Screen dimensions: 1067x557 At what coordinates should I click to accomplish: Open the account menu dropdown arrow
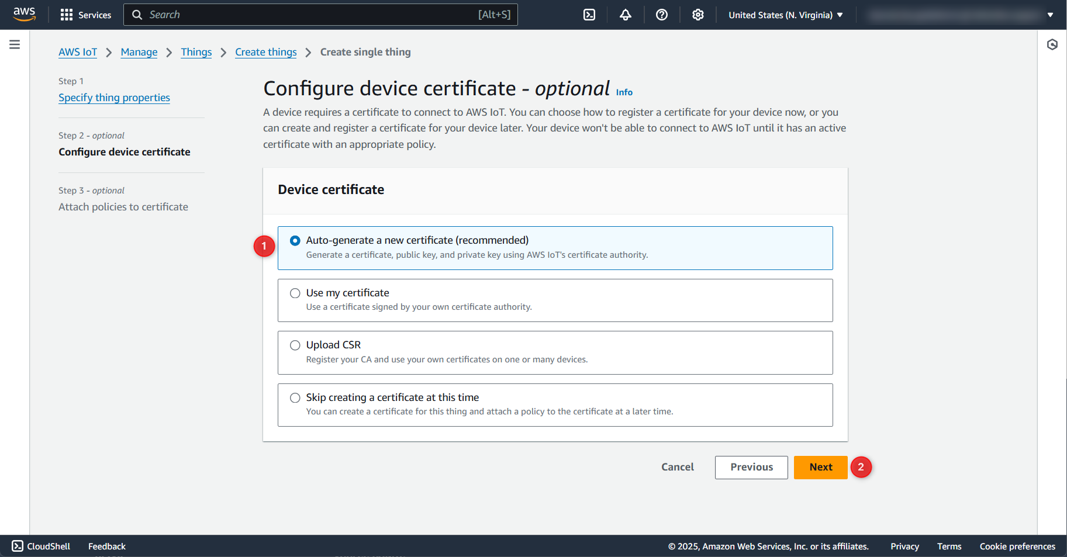pyautogui.click(x=1050, y=15)
